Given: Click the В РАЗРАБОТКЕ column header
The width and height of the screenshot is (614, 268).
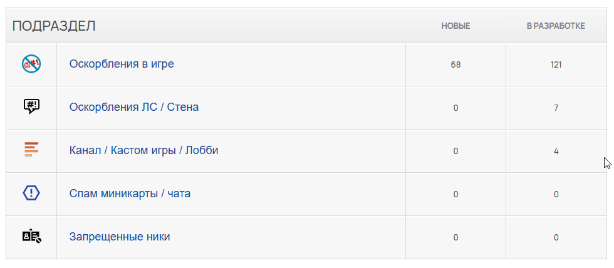Looking at the screenshot, I should click(x=556, y=26).
